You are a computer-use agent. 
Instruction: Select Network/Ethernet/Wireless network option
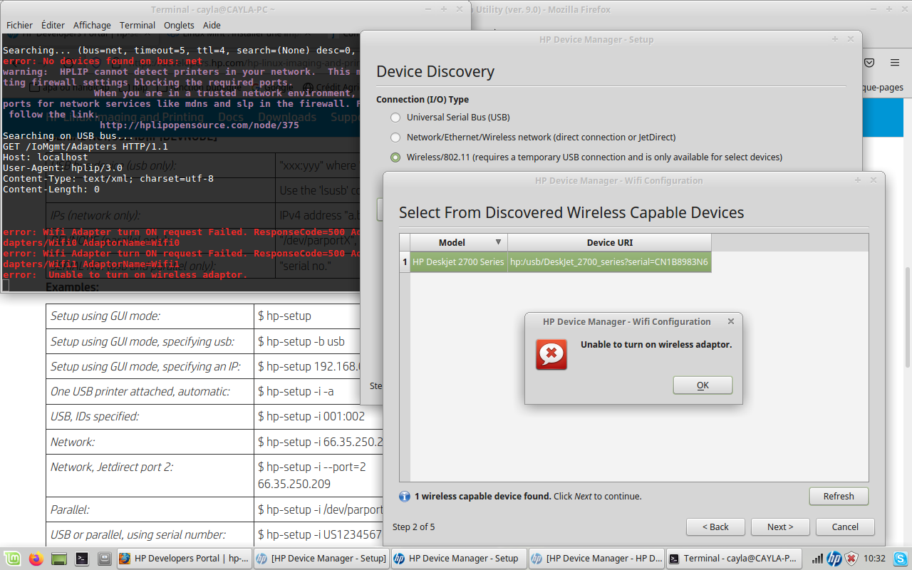tap(395, 138)
